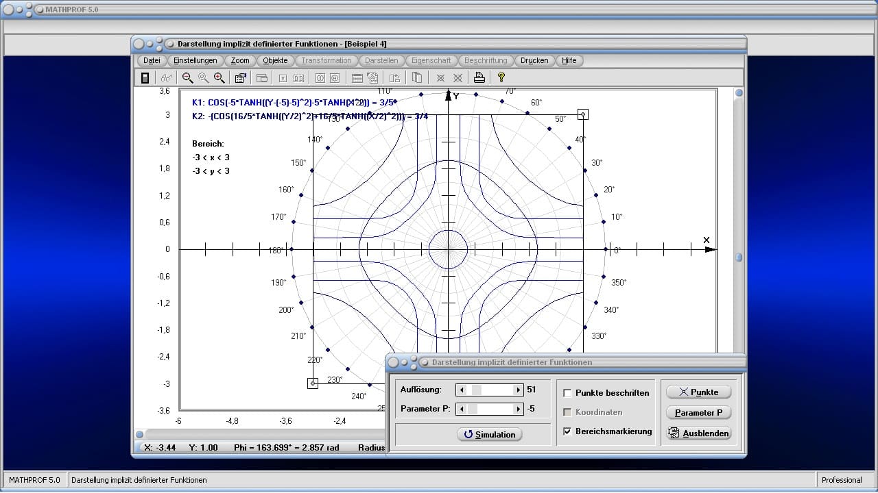Click the 'X: -3.44' status readout

[x=160, y=447]
